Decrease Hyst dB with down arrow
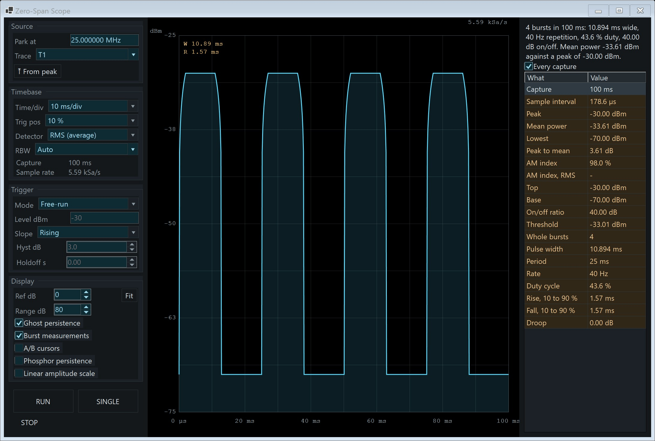The width and height of the screenshot is (655, 441). pos(132,250)
